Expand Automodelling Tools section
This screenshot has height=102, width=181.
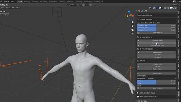coord(156,45)
